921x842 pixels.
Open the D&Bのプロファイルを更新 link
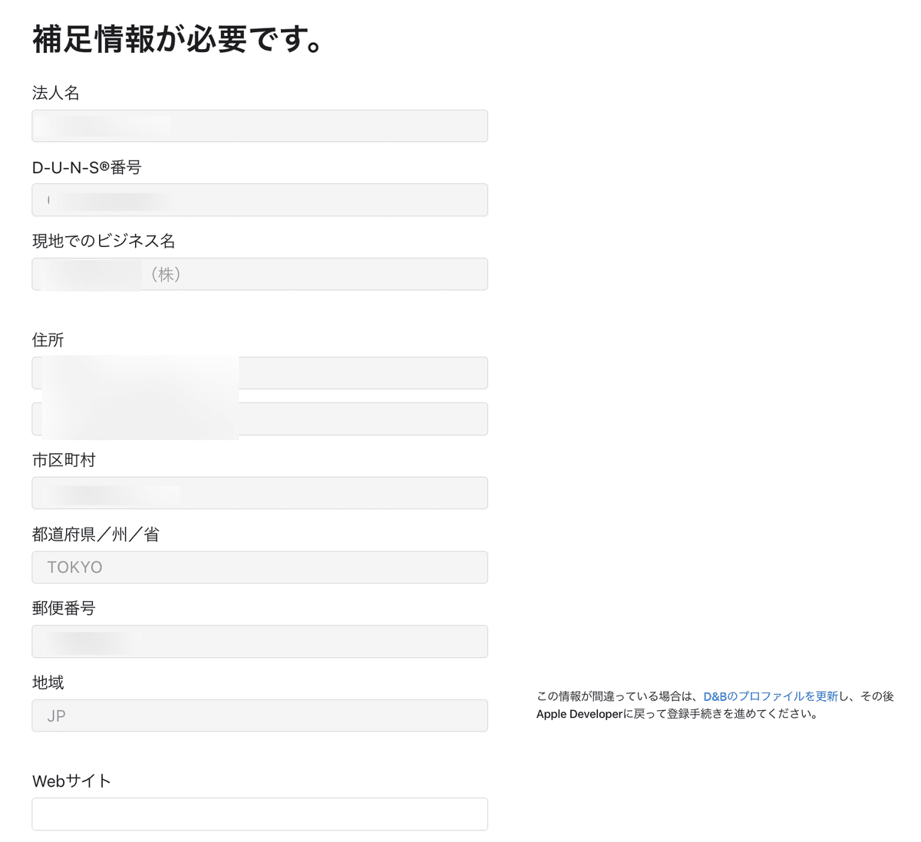771,696
